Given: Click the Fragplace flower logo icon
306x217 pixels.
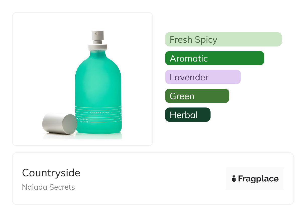Looking at the screenshot, I should point(234,179).
